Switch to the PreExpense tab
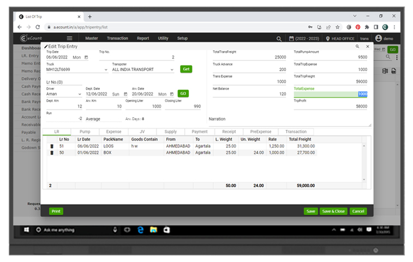The width and height of the screenshot is (413, 262). point(261,132)
